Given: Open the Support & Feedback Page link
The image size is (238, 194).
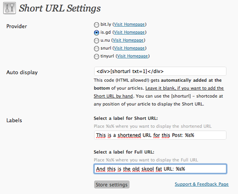Looking at the screenshot, I should [202, 184].
